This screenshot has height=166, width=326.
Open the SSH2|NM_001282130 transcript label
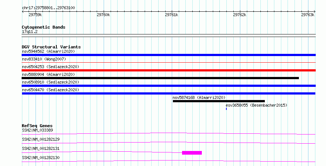(41, 158)
